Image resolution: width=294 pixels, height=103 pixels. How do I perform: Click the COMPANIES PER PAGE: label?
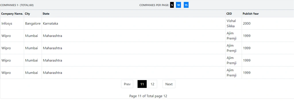tap(154, 5)
